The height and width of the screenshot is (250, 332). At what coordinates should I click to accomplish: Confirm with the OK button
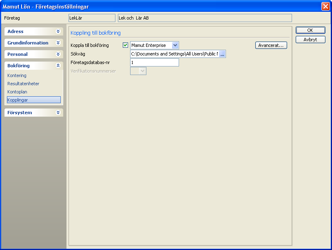tap(310, 30)
